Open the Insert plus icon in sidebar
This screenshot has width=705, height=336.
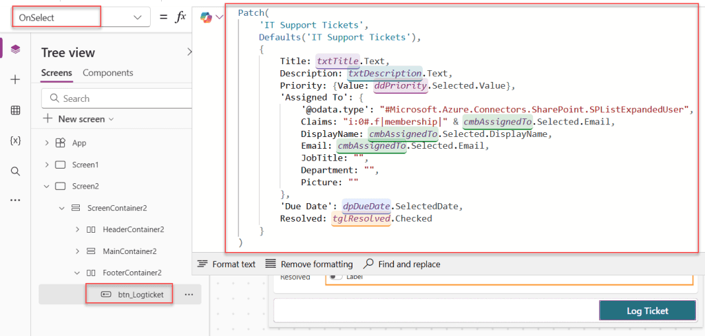(x=15, y=80)
